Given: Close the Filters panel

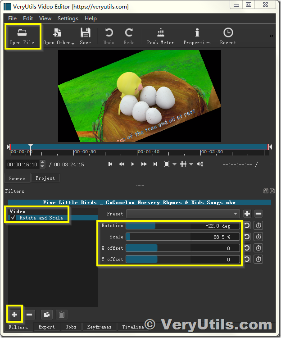Looking at the screenshot, I should tap(272, 191).
